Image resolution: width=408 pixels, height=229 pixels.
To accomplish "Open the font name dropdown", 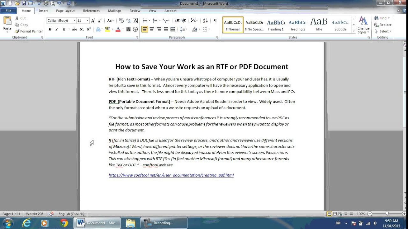I will (74, 21).
